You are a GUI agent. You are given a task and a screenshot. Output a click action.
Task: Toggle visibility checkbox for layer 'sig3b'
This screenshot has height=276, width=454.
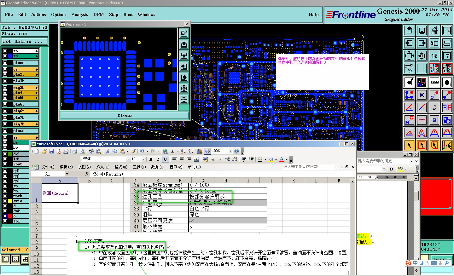(5, 88)
